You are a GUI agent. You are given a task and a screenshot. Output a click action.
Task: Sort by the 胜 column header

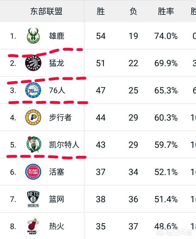pos(101,11)
